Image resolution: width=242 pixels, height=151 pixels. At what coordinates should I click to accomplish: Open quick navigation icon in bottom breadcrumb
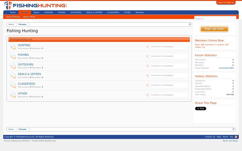pos(233,129)
